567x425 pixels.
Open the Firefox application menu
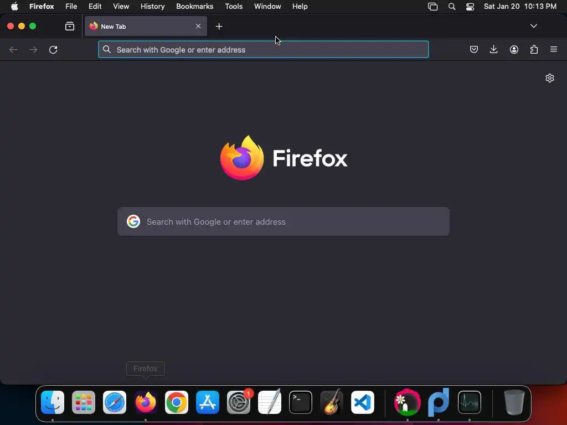(42, 6)
